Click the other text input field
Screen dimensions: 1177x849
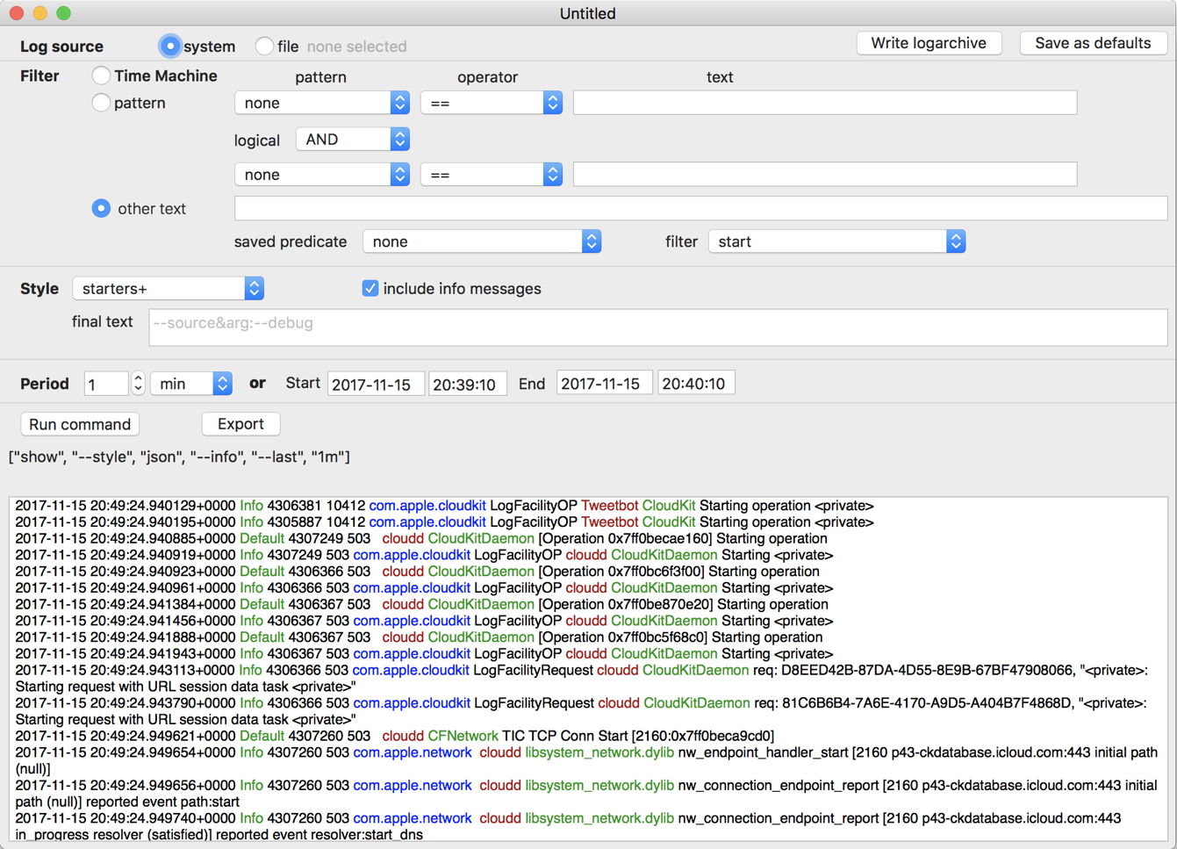700,208
